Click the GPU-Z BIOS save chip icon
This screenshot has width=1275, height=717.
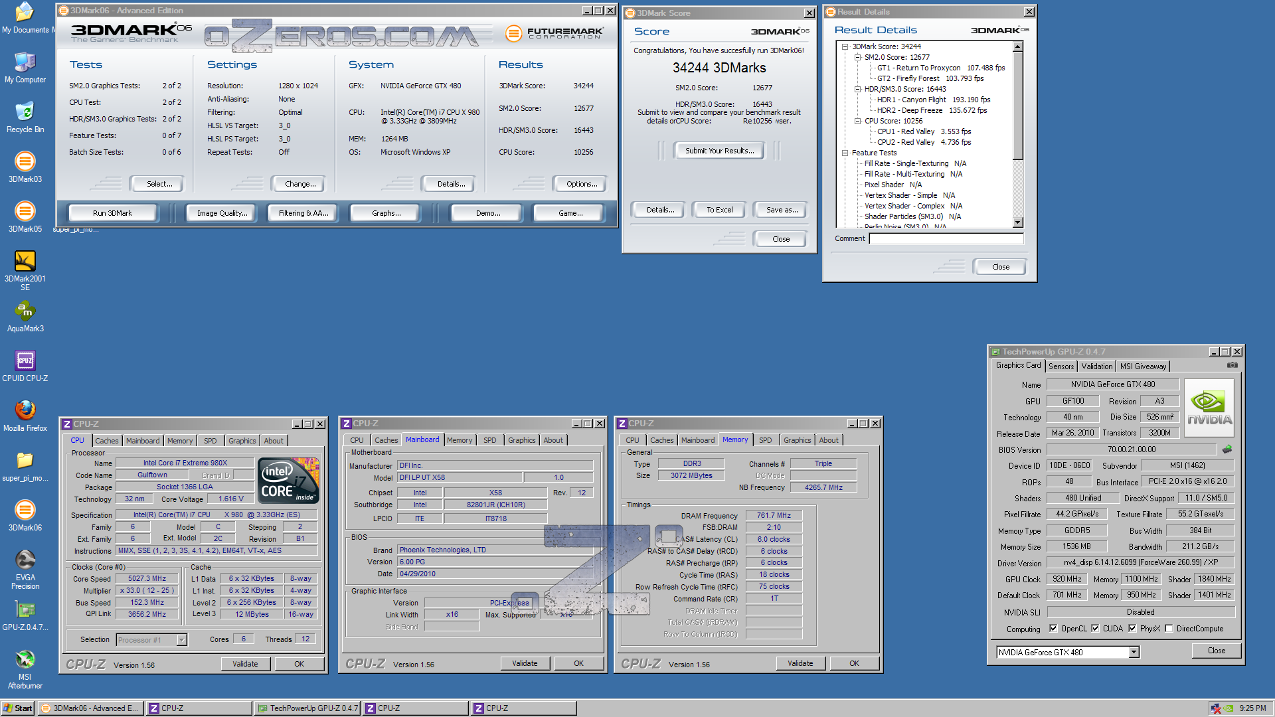(1227, 449)
